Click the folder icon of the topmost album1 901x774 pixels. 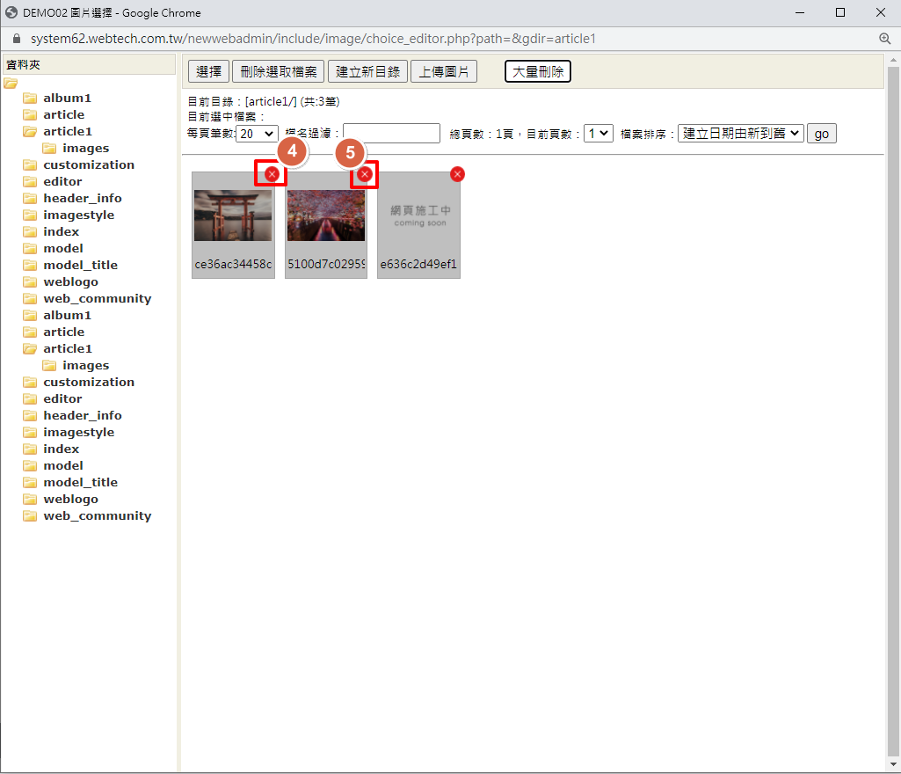(x=30, y=99)
